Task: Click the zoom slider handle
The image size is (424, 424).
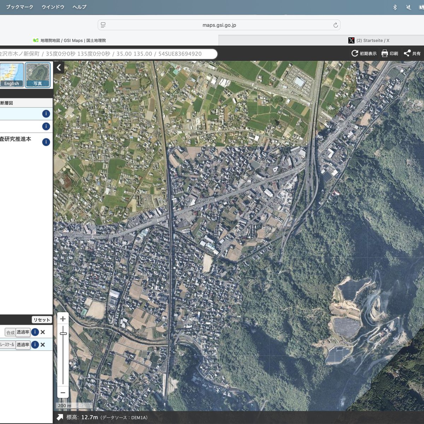Action: 63,334
